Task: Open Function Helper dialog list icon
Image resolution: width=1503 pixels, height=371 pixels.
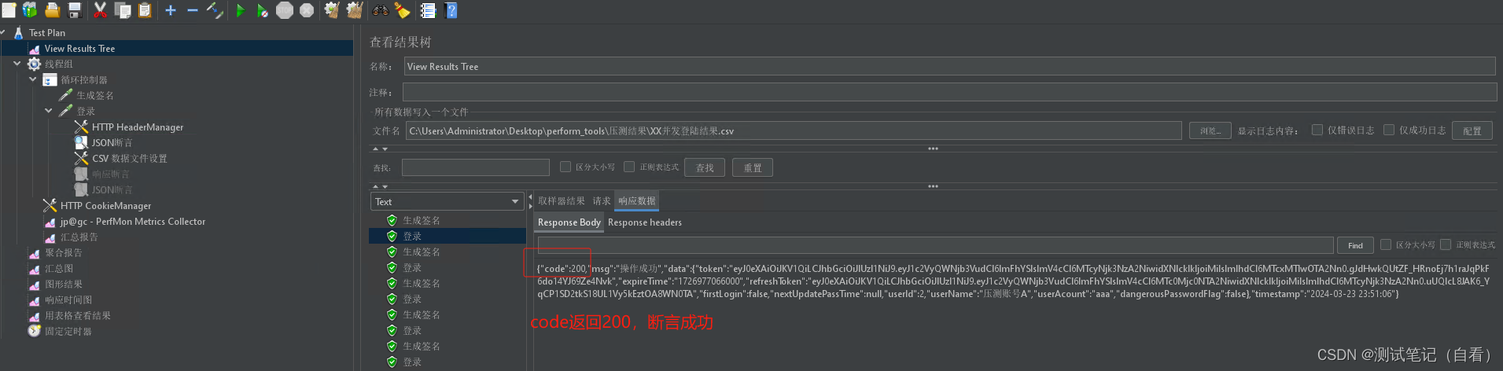Action: coord(428,10)
